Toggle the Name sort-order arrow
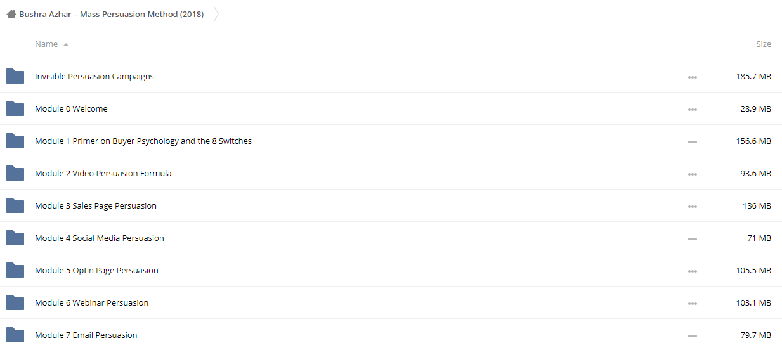782x350 pixels. [66, 44]
